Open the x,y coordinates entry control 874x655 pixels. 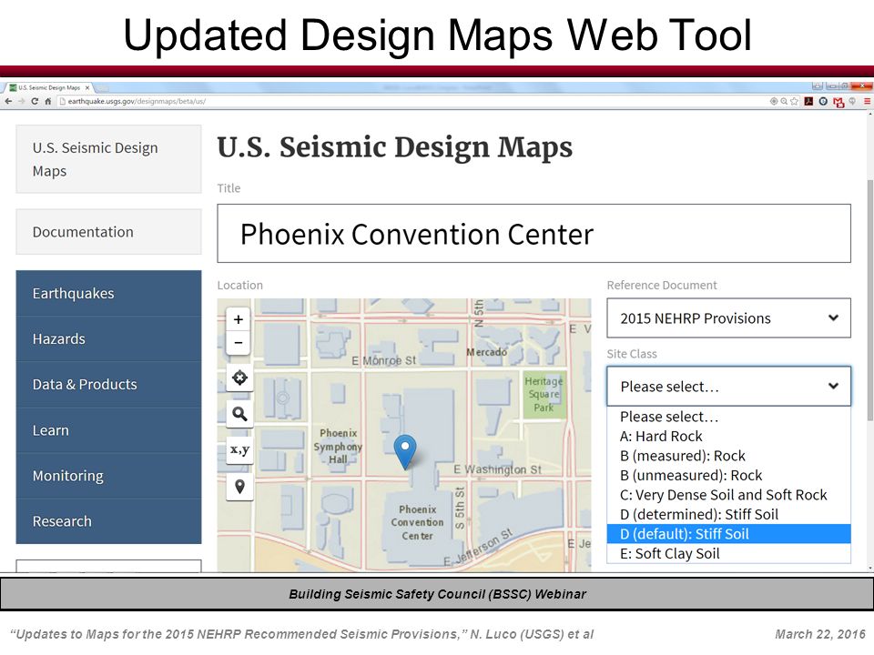[239, 450]
